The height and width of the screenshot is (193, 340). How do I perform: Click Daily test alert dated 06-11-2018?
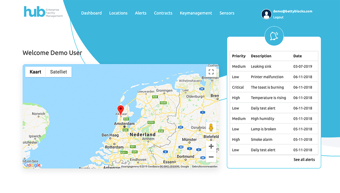point(274,108)
